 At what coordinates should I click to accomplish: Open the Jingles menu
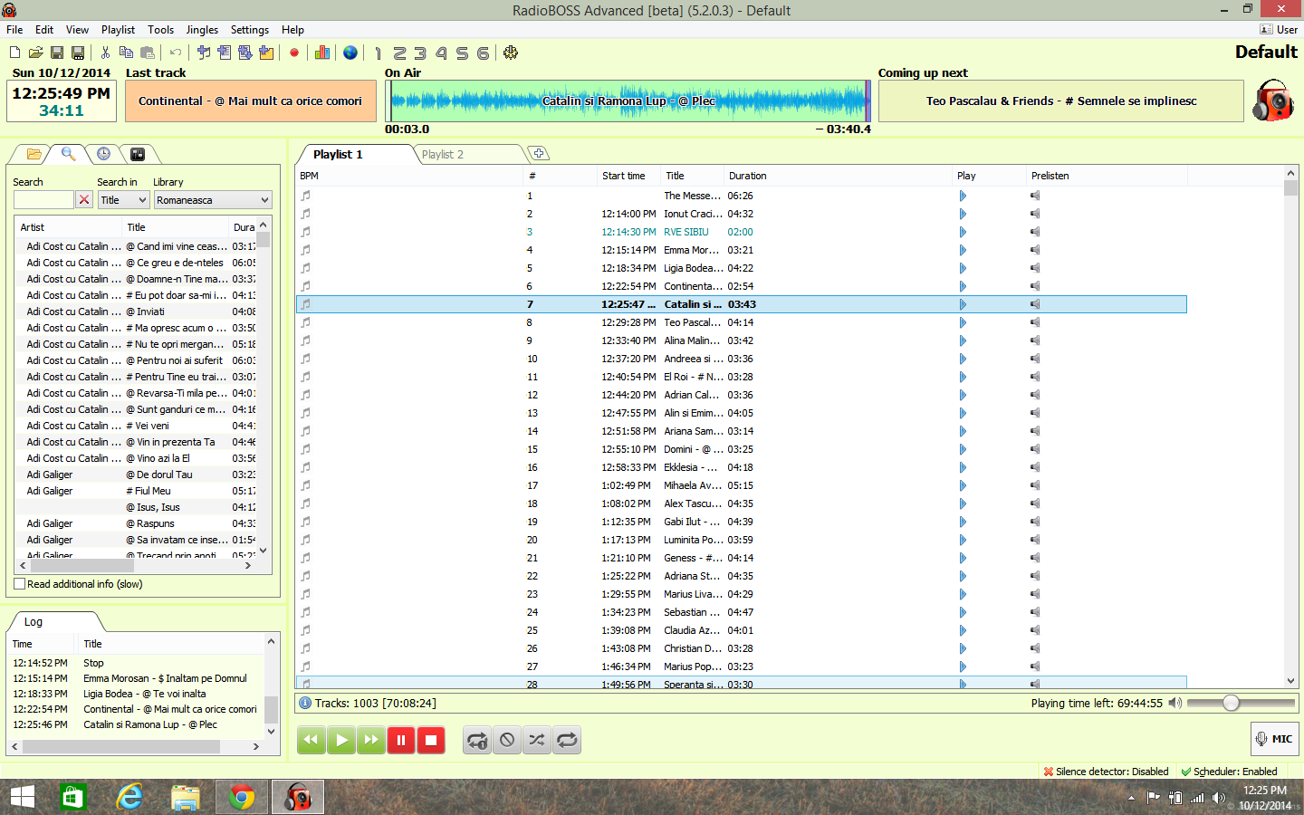(202, 30)
